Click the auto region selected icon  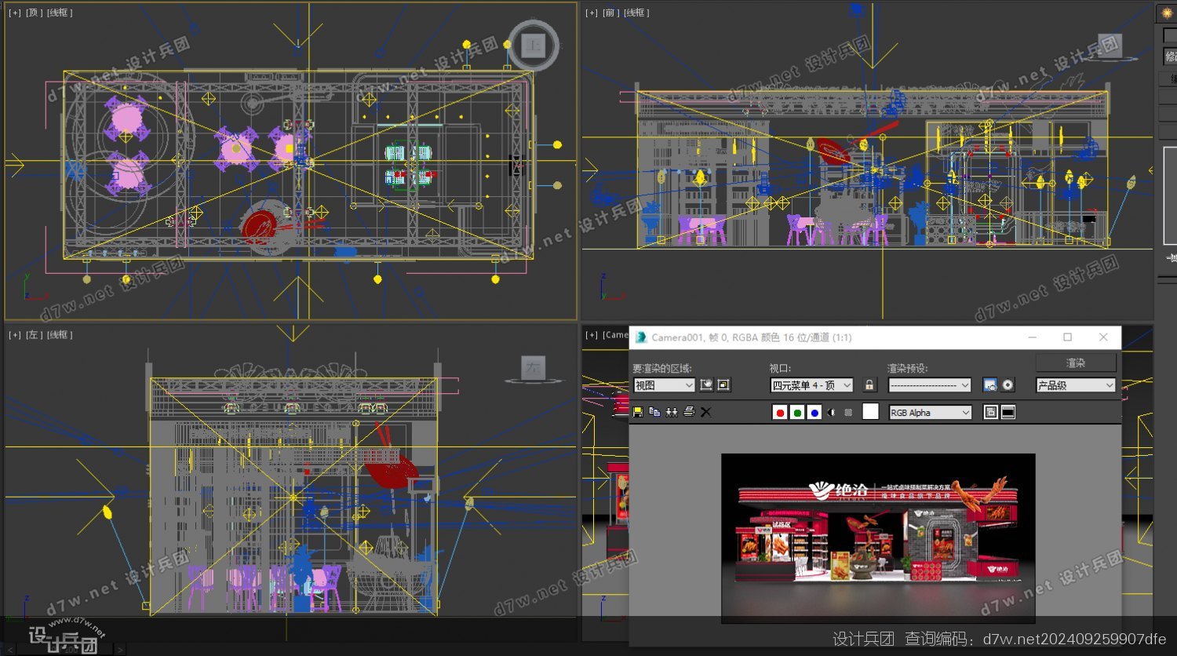pos(723,384)
